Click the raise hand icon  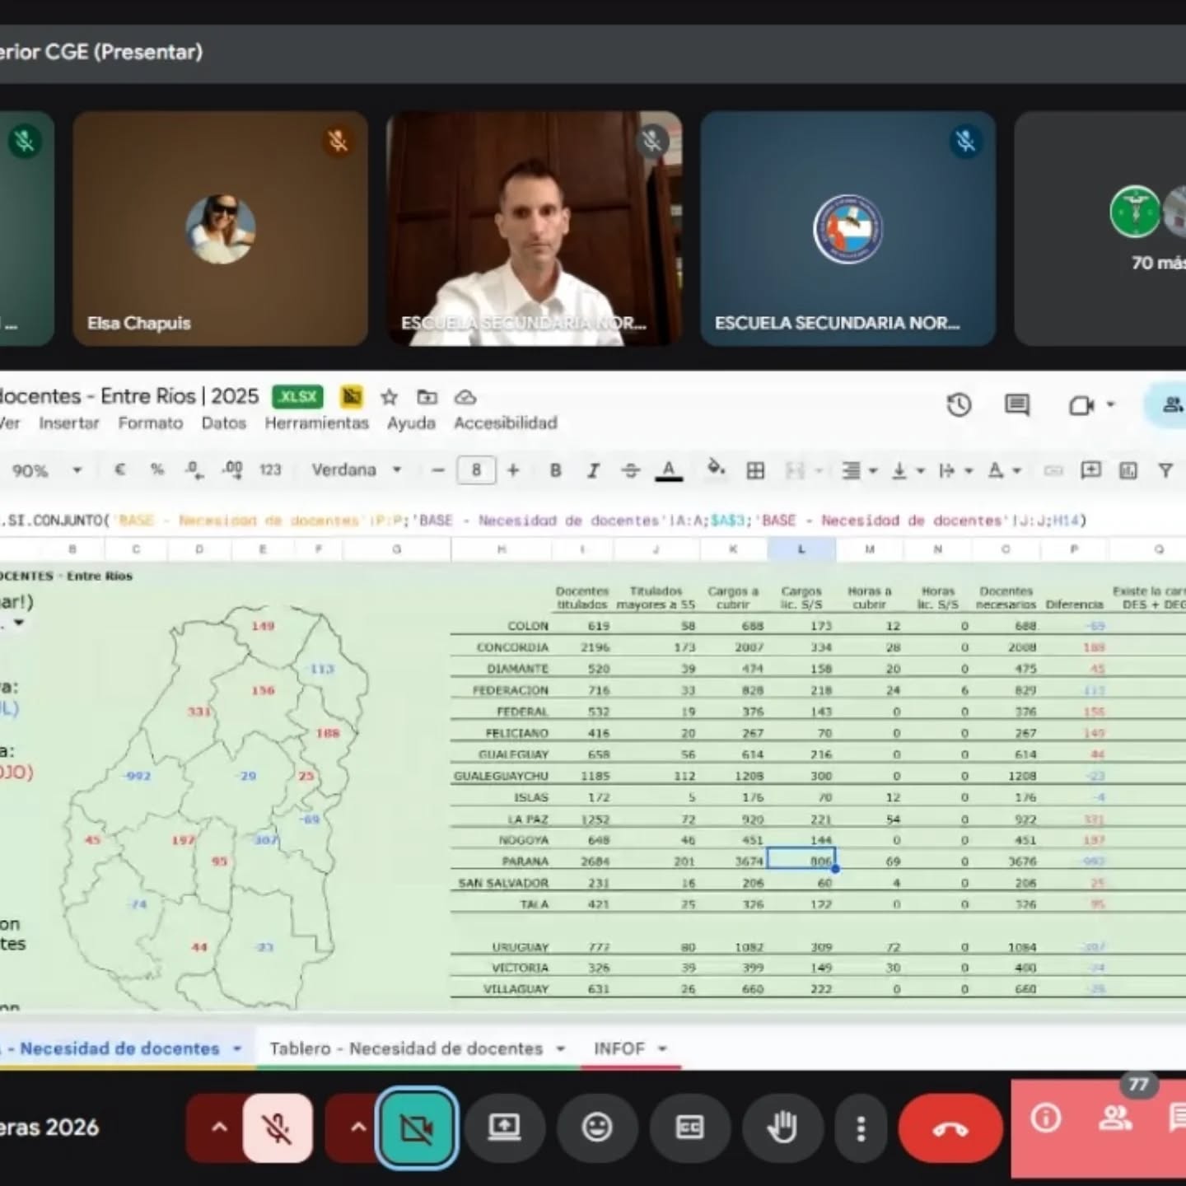pyautogui.click(x=781, y=1128)
